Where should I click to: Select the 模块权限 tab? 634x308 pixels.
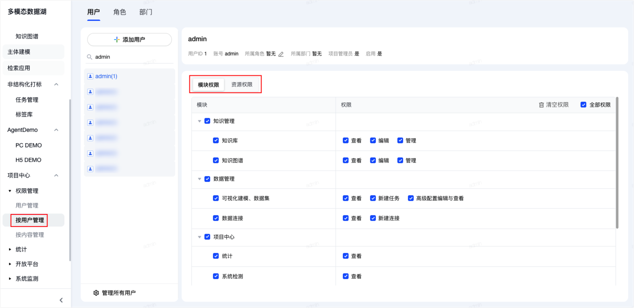coord(208,85)
